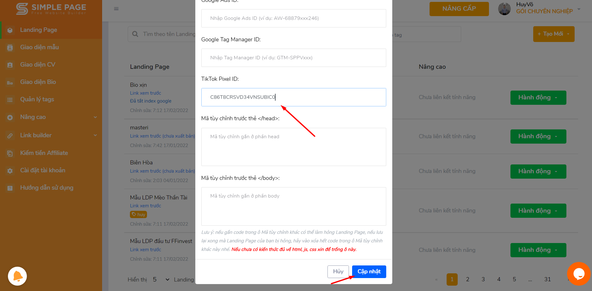
Task: Open Biên Hòa preview link
Action: coord(162,171)
